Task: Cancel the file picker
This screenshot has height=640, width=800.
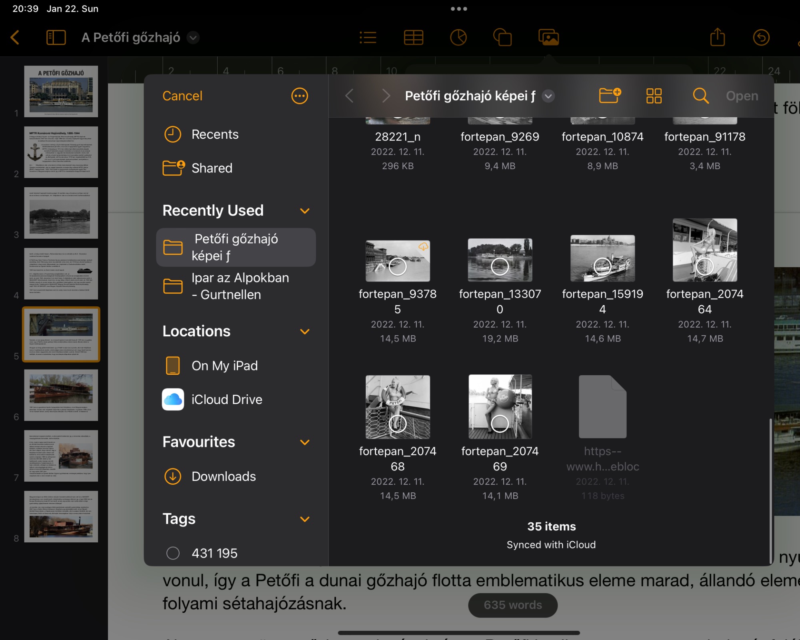Action: click(x=182, y=96)
